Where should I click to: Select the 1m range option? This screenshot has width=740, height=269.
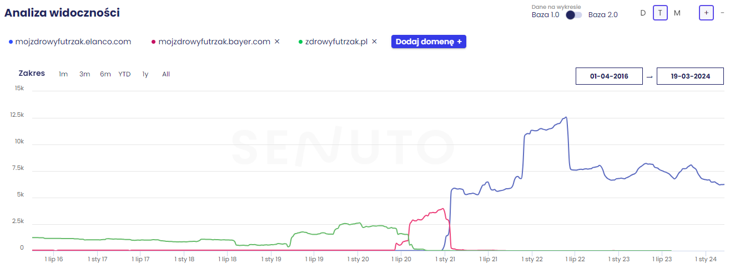point(63,74)
